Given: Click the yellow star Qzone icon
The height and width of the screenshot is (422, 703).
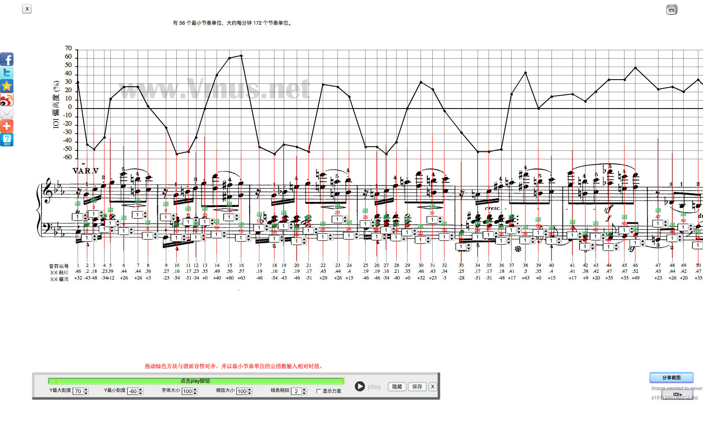Looking at the screenshot, I should point(7,86).
